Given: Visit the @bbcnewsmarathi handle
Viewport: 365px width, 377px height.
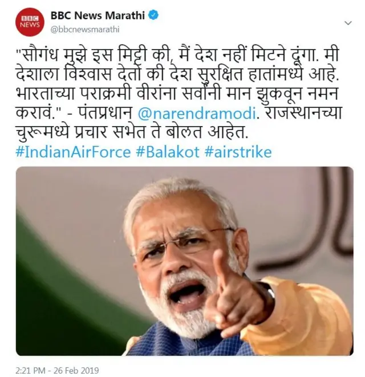Looking at the screenshot, I should coord(85,30).
